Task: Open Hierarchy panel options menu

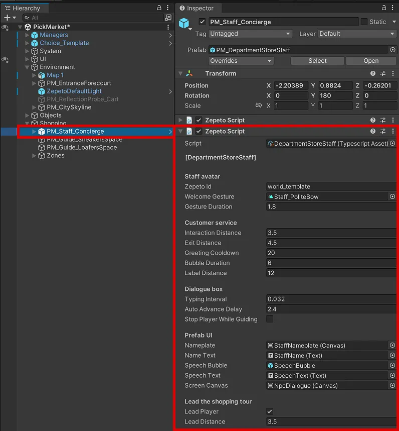Action: click(167, 8)
